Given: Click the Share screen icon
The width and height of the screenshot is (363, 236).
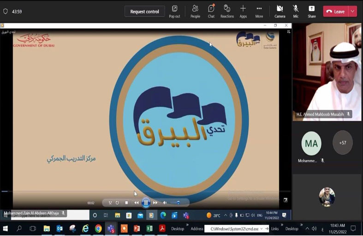Looking at the screenshot, I should point(312,11).
